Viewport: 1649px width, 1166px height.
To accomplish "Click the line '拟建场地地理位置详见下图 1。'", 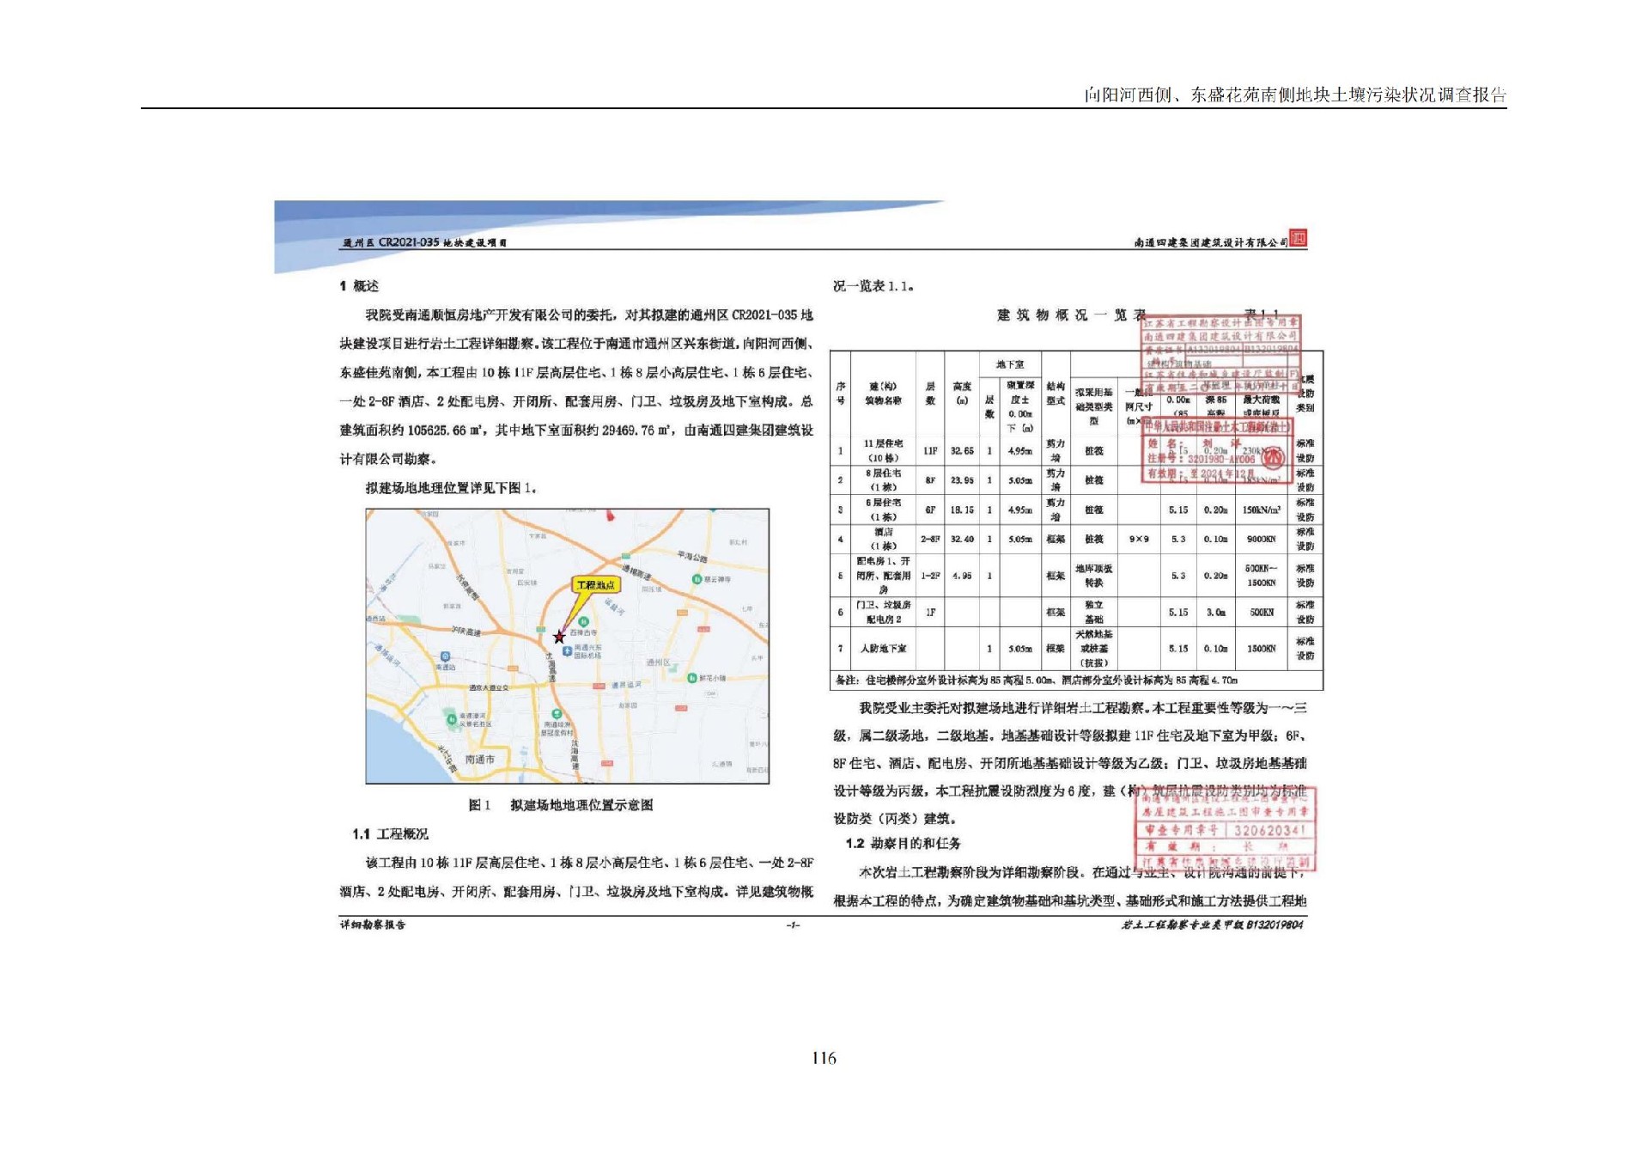I will (452, 488).
